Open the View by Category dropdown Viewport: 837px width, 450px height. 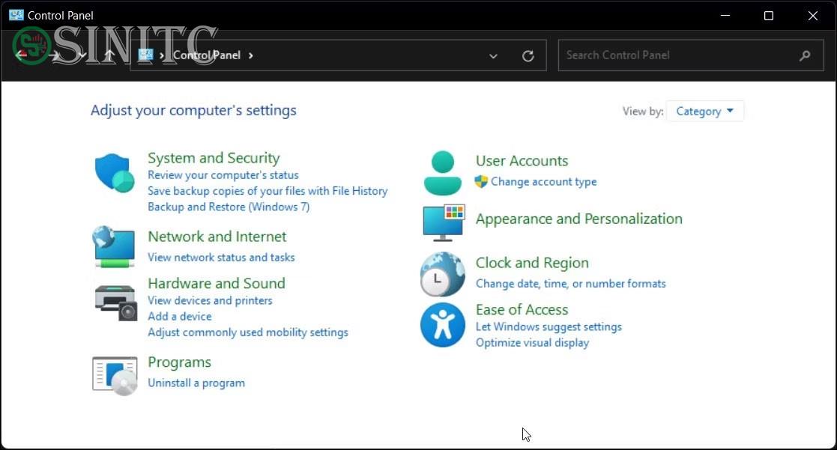(x=704, y=111)
